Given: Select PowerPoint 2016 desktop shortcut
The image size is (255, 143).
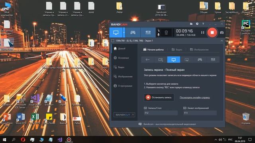Looking at the screenshot, I should pyautogui.click(x=7, y=120).
